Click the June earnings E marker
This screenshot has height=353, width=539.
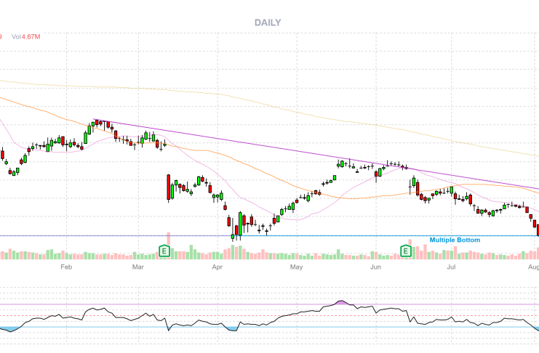pos(407,251)
